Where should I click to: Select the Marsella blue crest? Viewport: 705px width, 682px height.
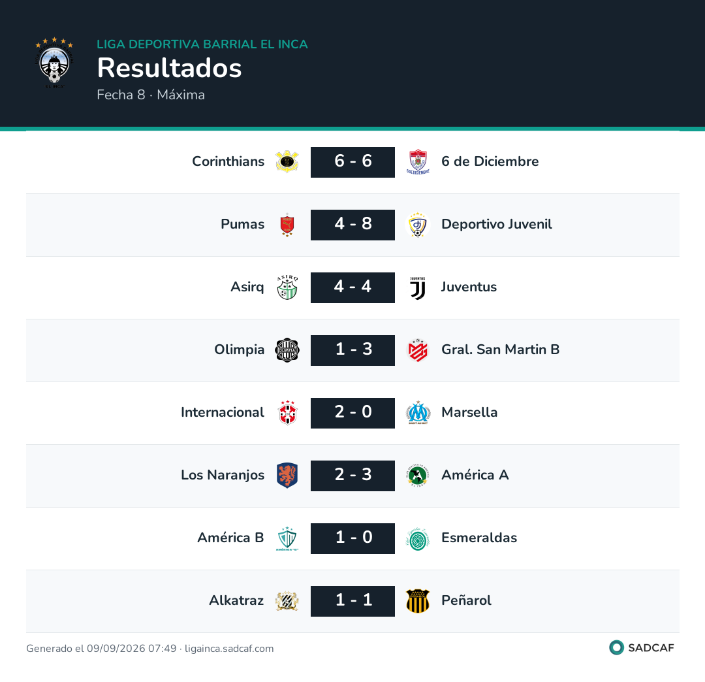click(418, 412)
